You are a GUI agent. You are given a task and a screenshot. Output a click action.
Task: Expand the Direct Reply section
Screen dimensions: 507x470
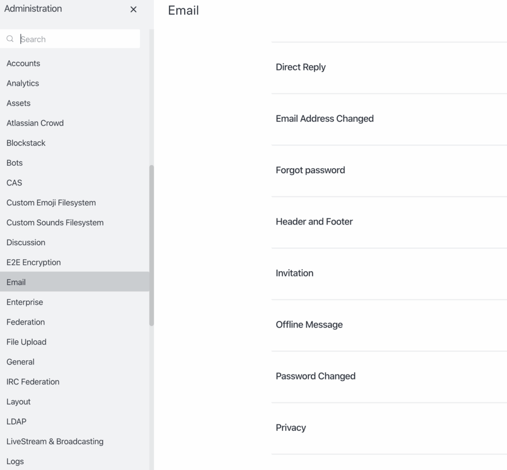[x=301, y=67]
